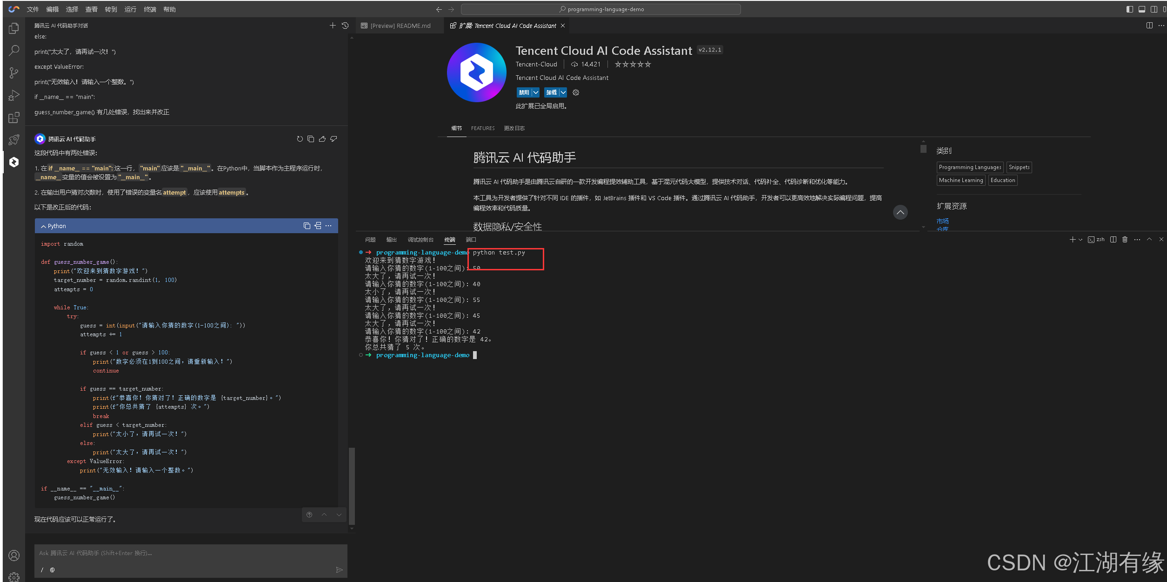Image resolution: width=1167 pixels, height=582 pixels.
Task: Click the 卸载 (uninstall) extension button
Action: pos(551,92)
